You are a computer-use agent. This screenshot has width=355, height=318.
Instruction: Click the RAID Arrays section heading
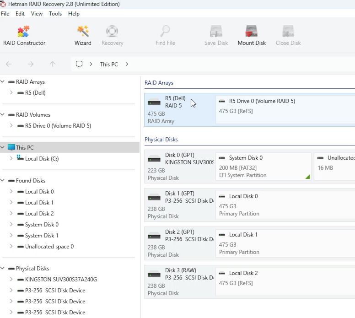(159, 83)
